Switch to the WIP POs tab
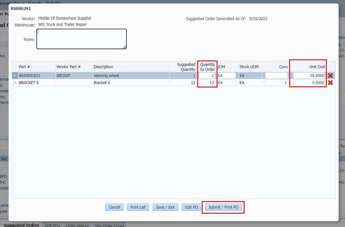Viewport: 345px width, 227px height. point(52,225)
